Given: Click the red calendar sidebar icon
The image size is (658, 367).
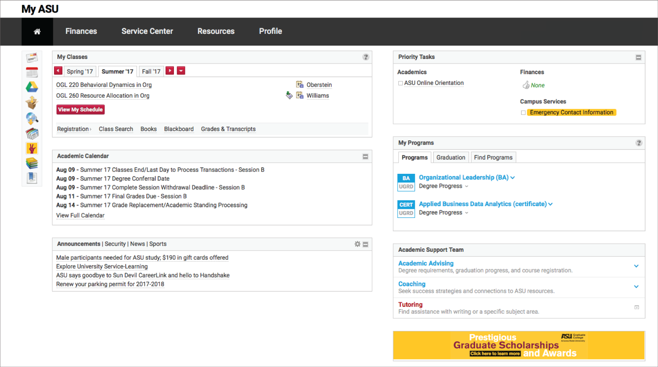Looking at the screenshot, I should tap(32, 72).
